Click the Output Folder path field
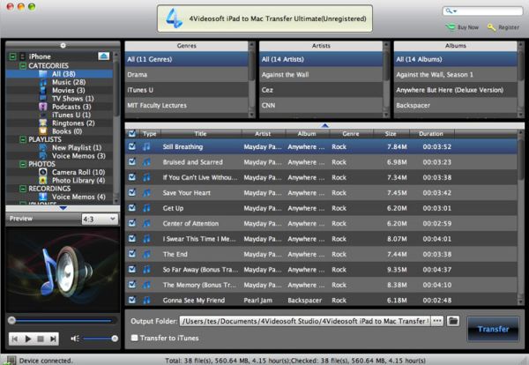The image size is (529, 365). point(305,321)
